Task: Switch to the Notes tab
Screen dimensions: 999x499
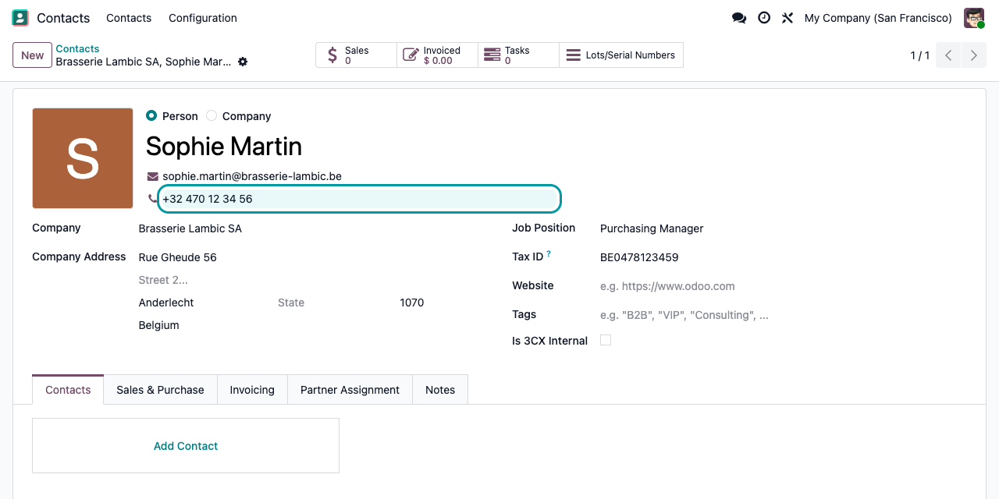Action: tap(440, 390)
